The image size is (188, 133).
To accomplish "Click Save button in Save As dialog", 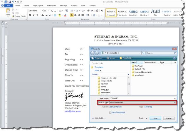I will tap(155, 118).
